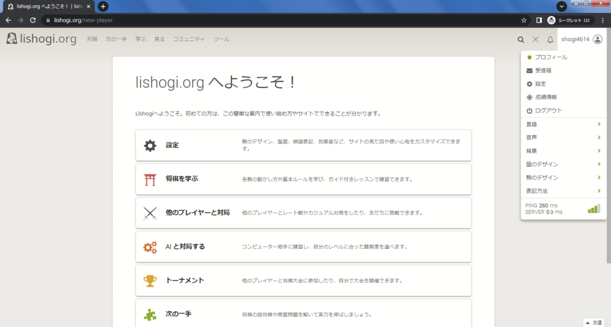Open the AI と対局する card
Image resolution: width=611 pixels, height=327 pixels.
pyautogui.click(x=304, y=247)
